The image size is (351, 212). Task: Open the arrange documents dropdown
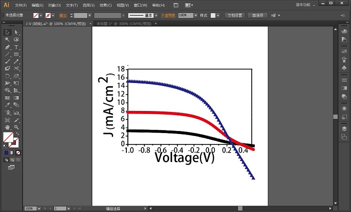(189, 5)
